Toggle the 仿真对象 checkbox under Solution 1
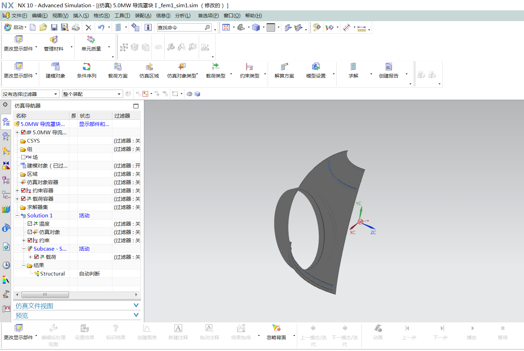The width and height of the screenshot is (524, 351). click(30, 232)
